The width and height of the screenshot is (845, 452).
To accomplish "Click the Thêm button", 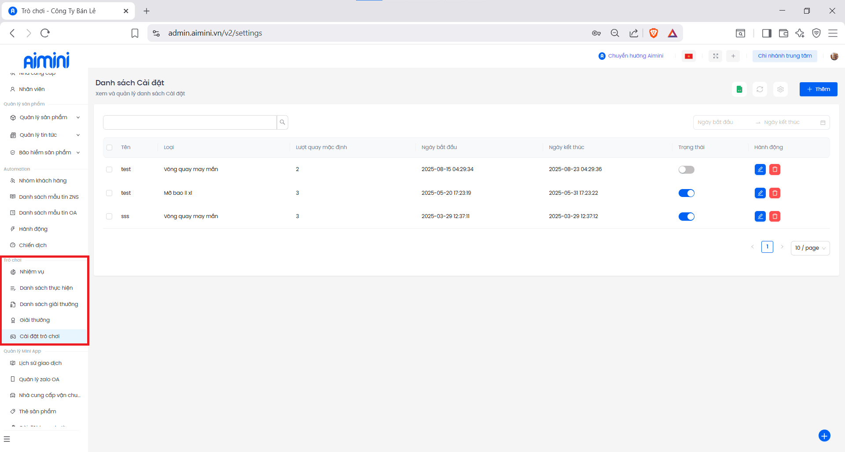I will click(818, 89).
